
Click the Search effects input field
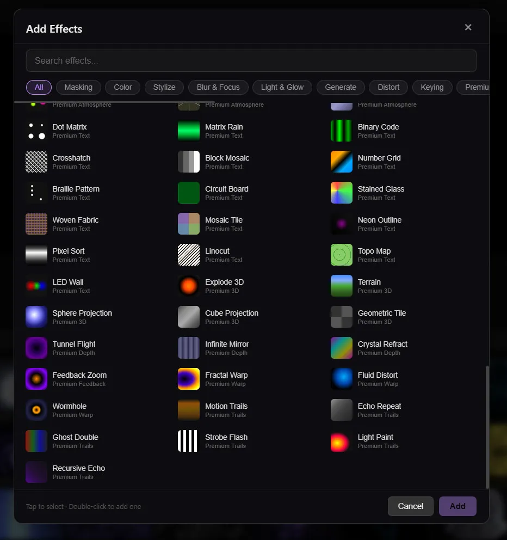coord(251,61)
